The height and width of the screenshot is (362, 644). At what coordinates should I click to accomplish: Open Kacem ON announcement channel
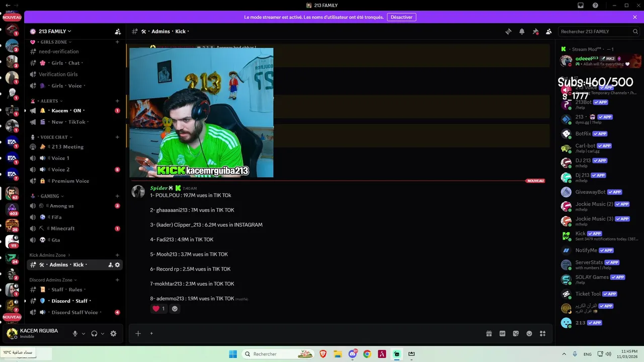[74, 111]
